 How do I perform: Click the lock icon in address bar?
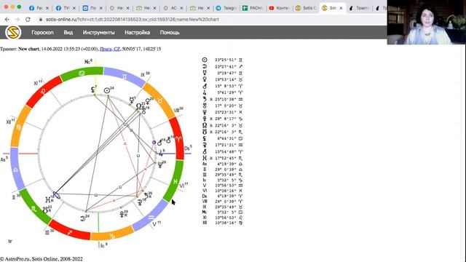[41, 20]
